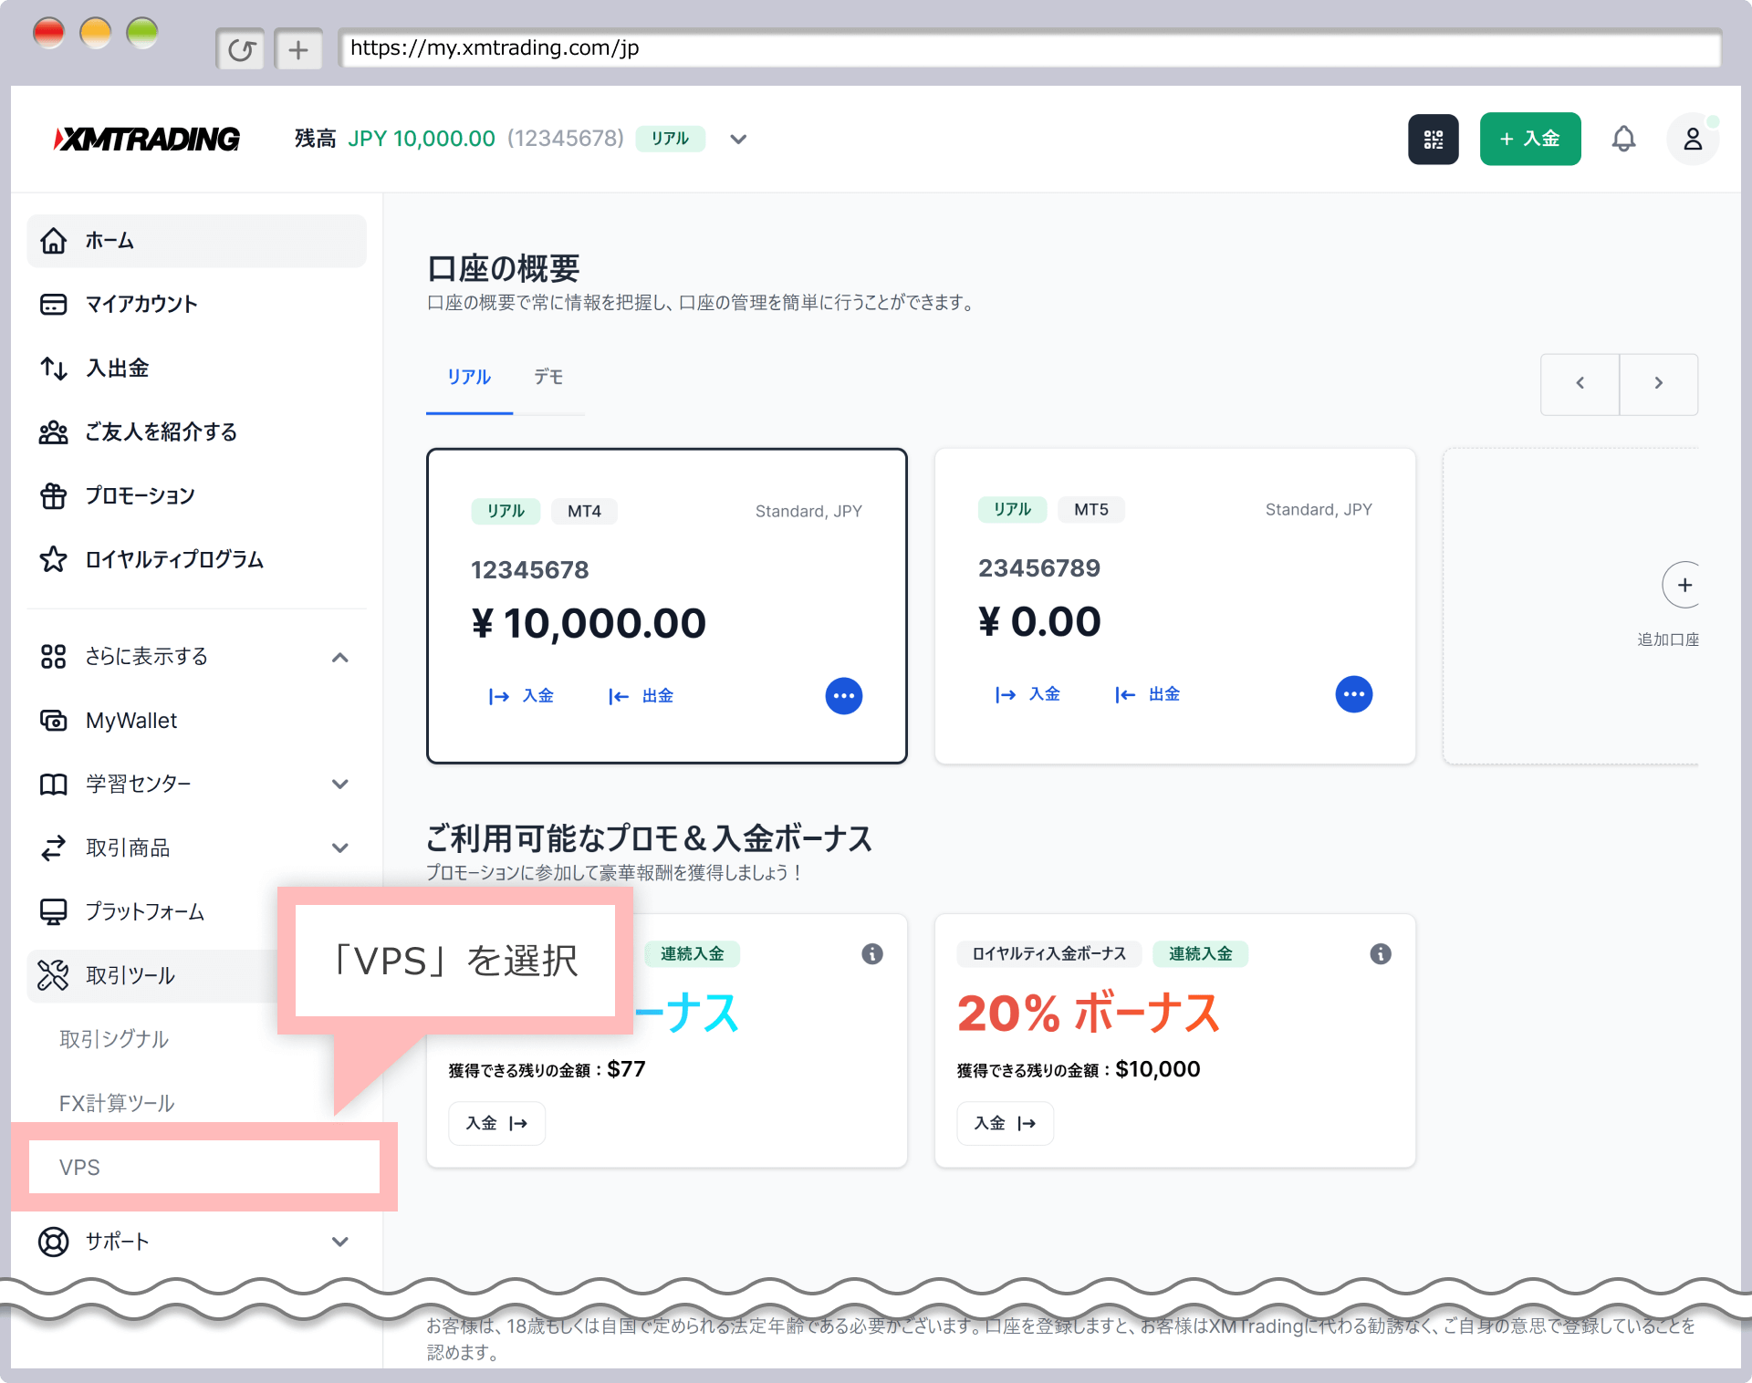Select VPS in the sidebar

pos(80,1167)
